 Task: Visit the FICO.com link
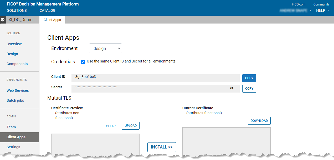[299, 4]
